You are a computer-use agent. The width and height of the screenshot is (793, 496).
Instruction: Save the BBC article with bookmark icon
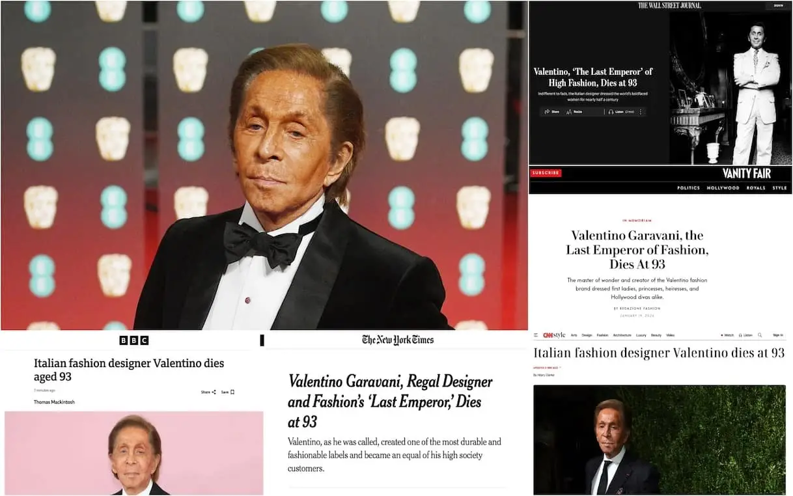click(232, 392)
